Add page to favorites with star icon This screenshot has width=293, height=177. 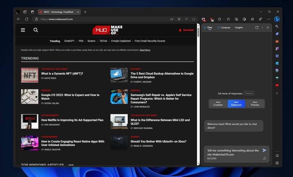tap(194, 19)
